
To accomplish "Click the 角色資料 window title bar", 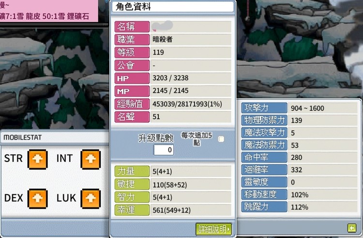I will click(x=173, y=7).
